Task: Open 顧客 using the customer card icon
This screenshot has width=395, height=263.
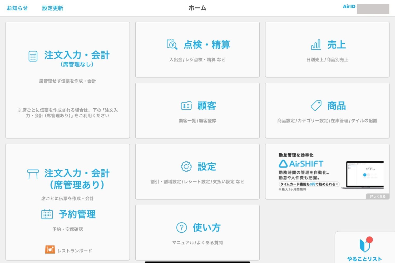Action: [186, 105]
